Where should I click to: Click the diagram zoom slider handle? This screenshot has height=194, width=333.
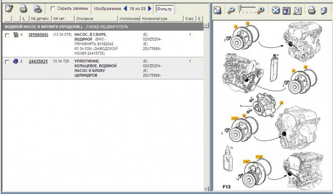(x=239, y=9)
